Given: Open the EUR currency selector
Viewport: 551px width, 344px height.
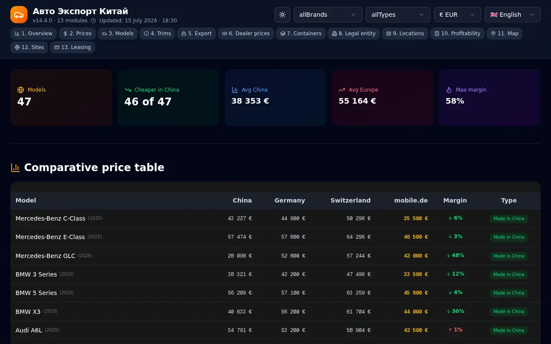Looking at the screenshot, I should pos(457,15).
